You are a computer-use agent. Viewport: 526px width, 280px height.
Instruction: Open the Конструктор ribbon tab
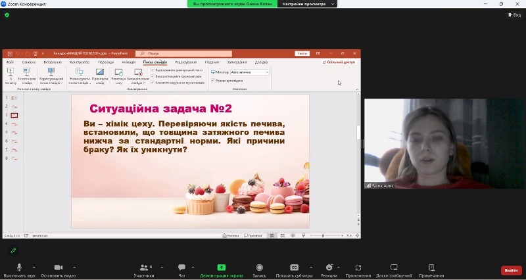coord(80,62)
